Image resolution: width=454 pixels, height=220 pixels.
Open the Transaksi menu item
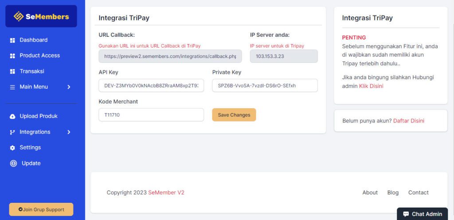point(32,71)
